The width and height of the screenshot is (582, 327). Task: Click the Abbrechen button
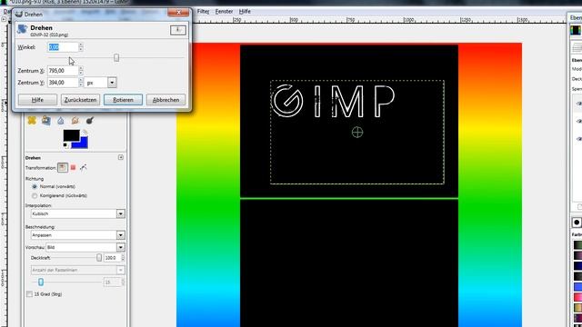[x=166, y=100]
